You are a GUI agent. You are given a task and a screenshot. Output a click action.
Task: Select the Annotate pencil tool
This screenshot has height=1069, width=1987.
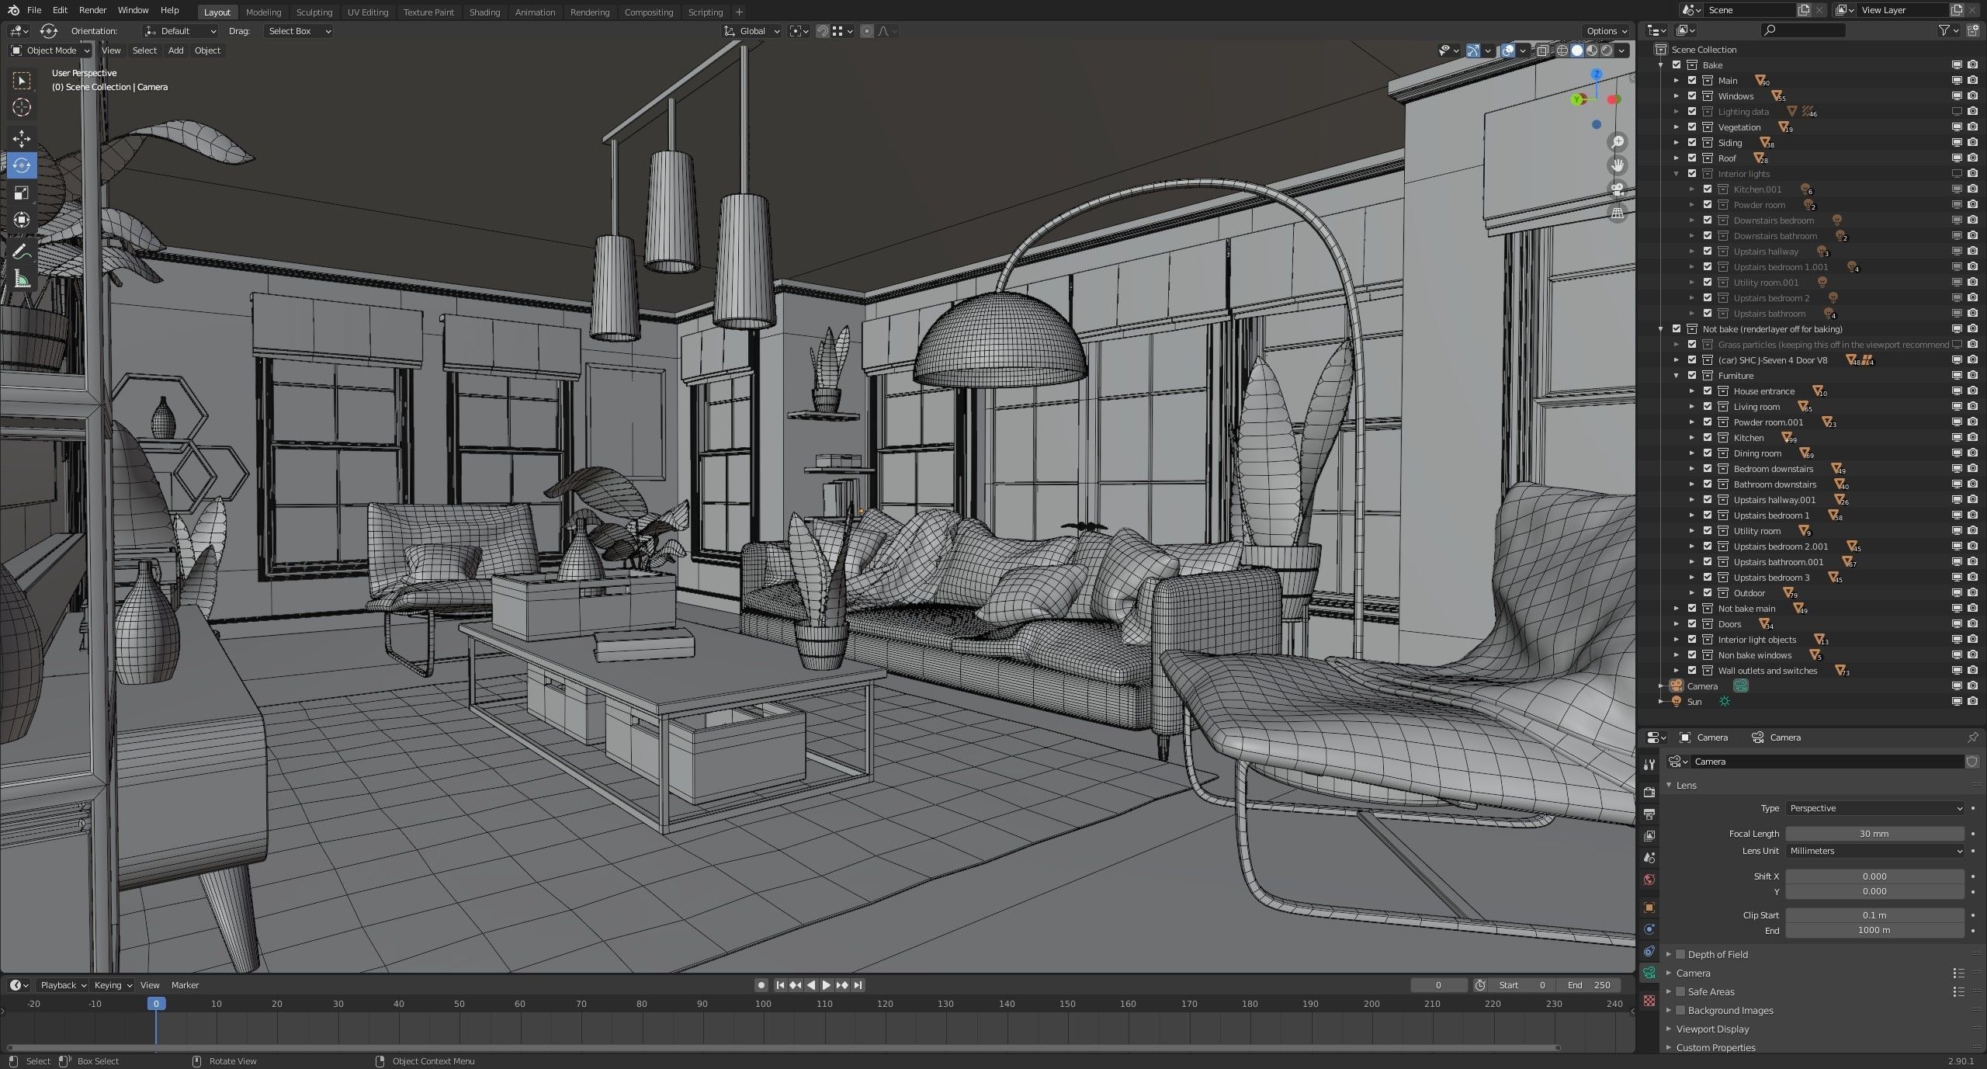(22, 252)
